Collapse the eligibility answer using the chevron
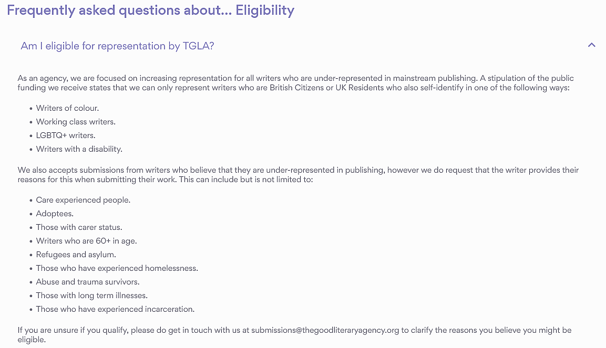 pyautogui.click(x=591, y=45)
